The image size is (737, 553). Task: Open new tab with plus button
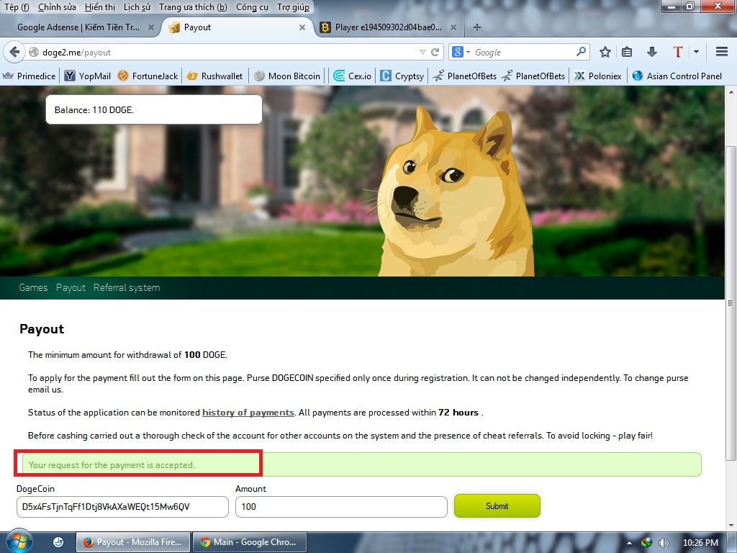476,27
